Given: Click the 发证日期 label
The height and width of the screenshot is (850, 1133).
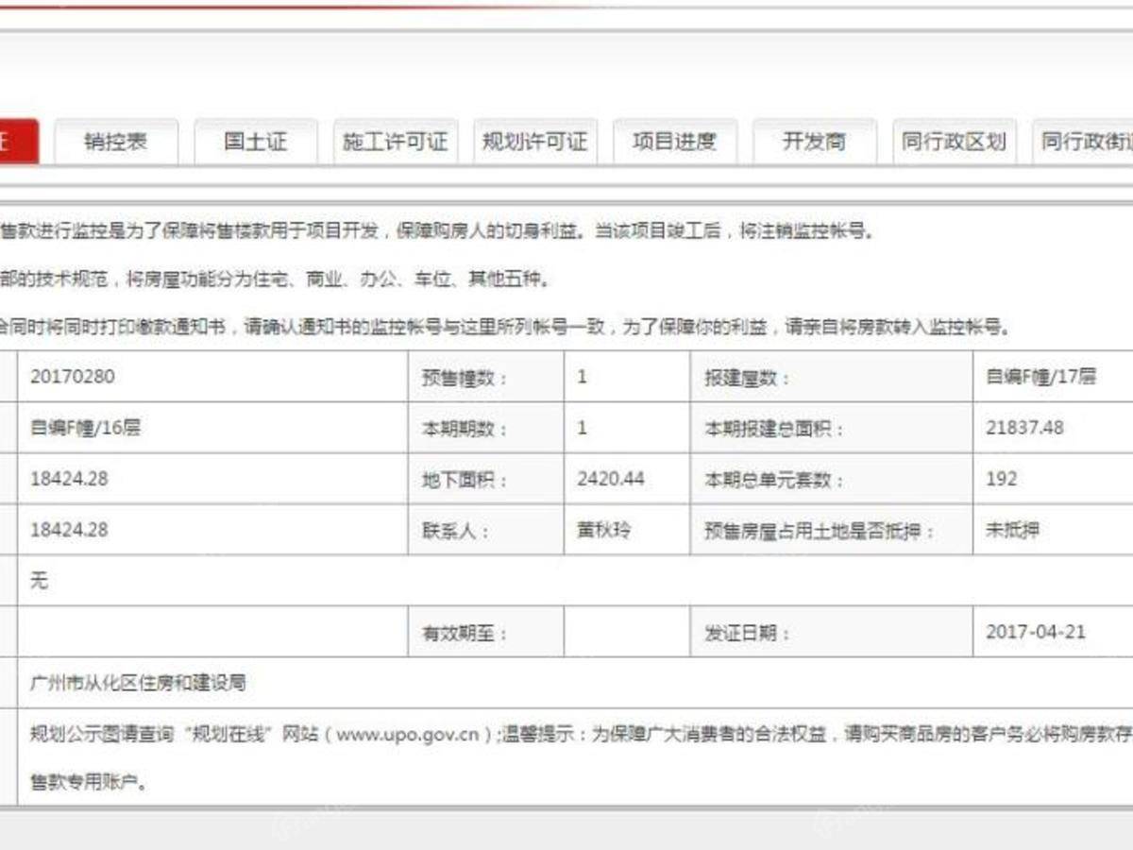Looking at the screenshot, I should click(x=747, y=633).
